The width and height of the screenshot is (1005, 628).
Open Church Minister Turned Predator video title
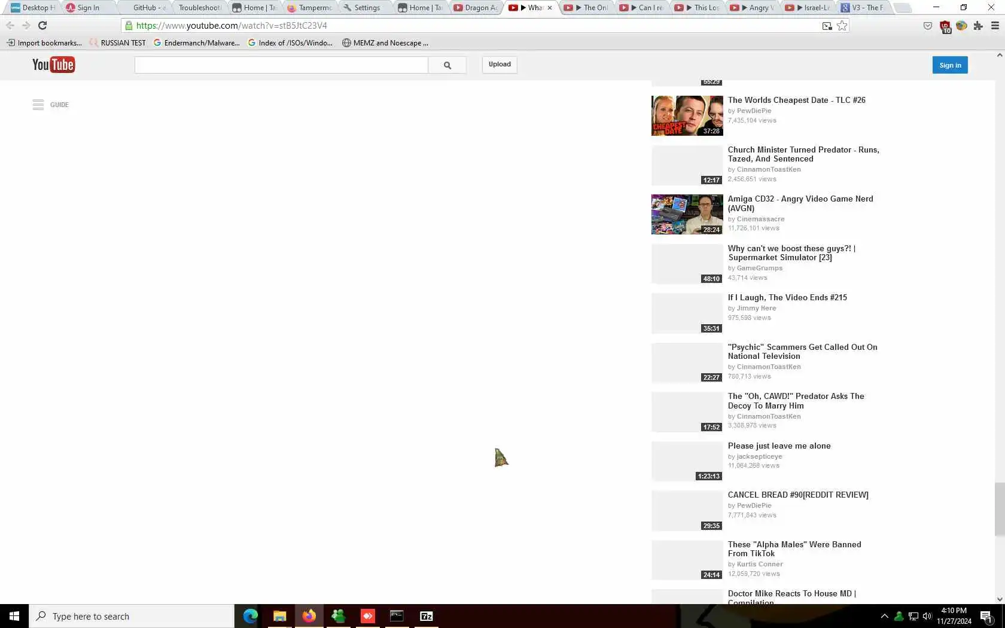[x=803, y=154]
